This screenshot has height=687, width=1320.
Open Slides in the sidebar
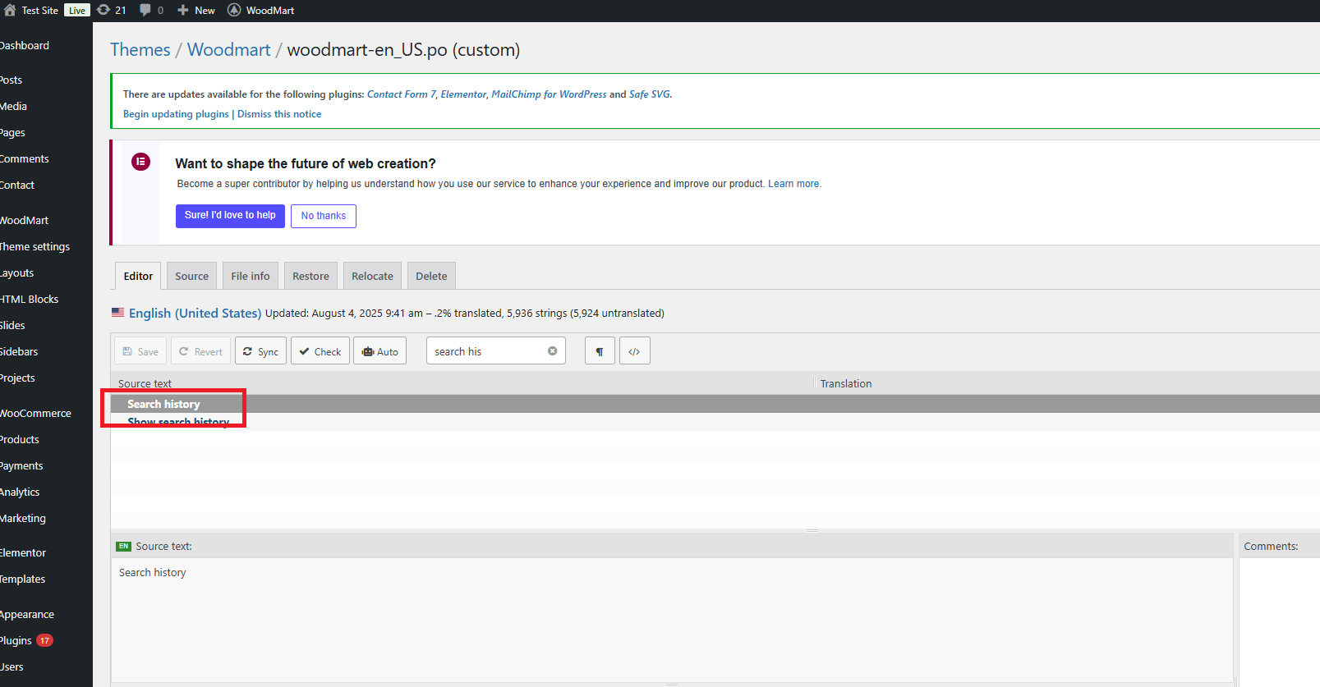tap(13, 325)
